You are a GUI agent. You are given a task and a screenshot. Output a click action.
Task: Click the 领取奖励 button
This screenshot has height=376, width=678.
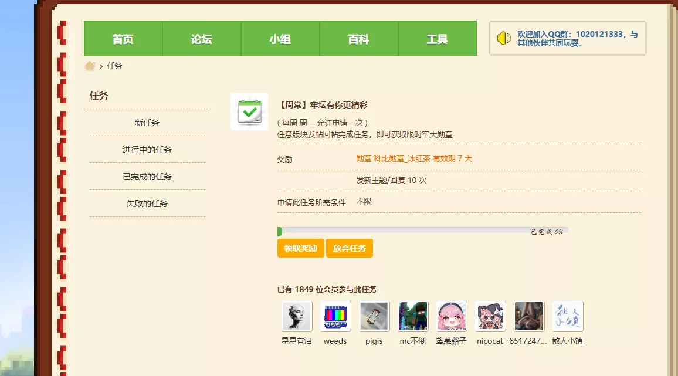(300, 248)
